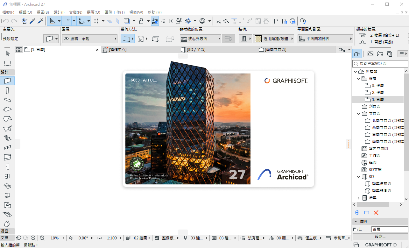Click the Fit in Window icon

point(42,238)
